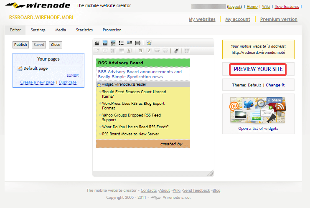The height and width of the screenshot is (208, 310).
Task: Click the insert text block toolbar icon
Action: (x=97, y=43)
